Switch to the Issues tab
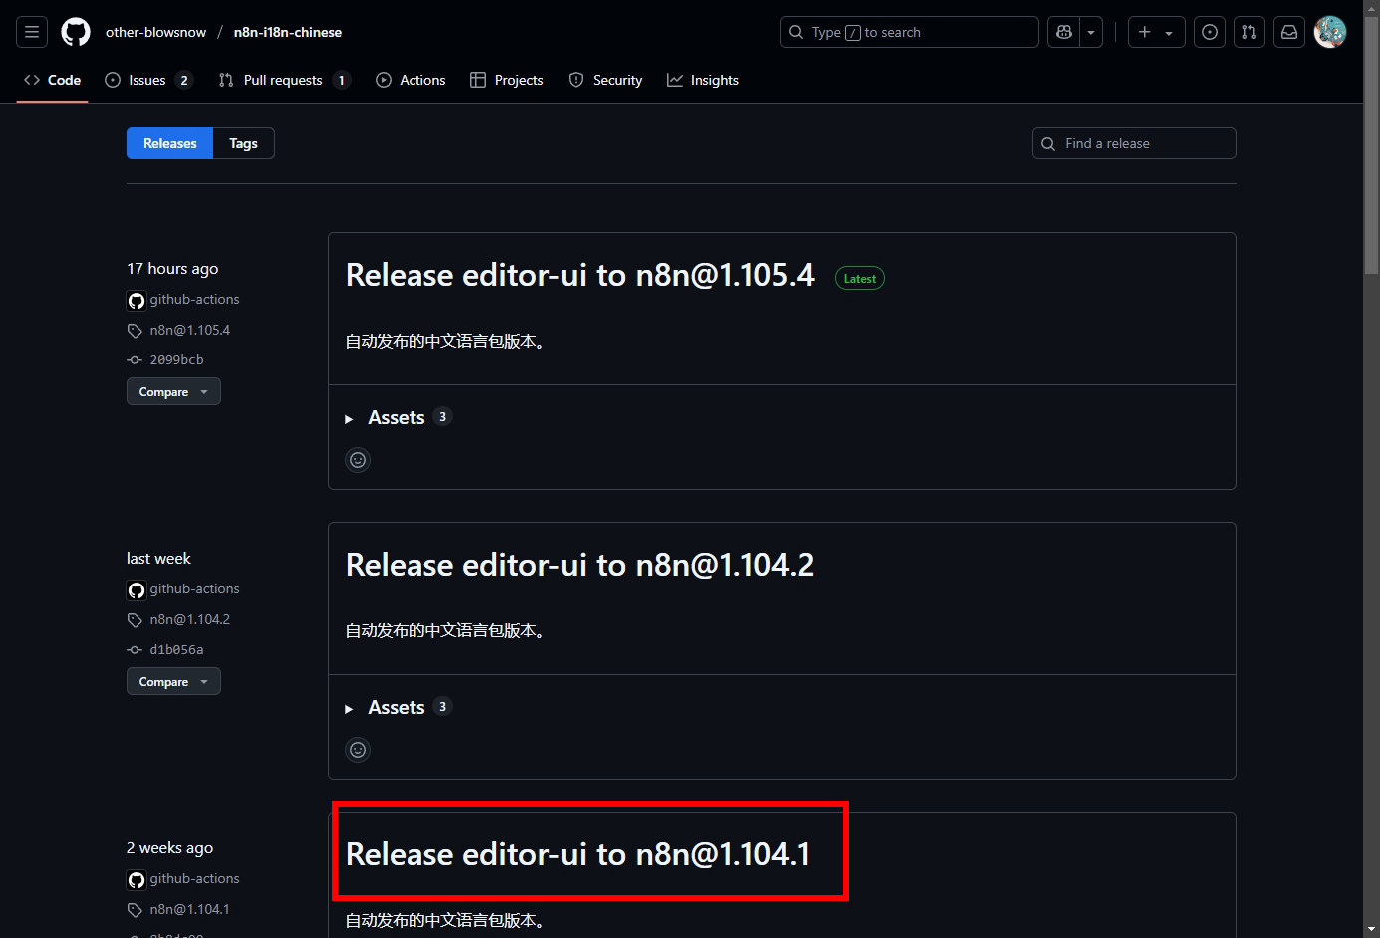1380x938 pixels. (x=148, y=80)
